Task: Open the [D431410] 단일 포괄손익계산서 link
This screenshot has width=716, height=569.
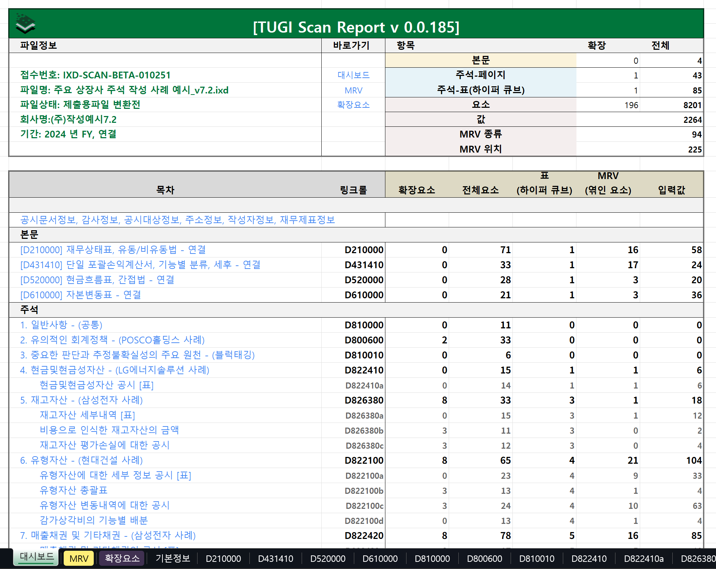Action: 140,265
